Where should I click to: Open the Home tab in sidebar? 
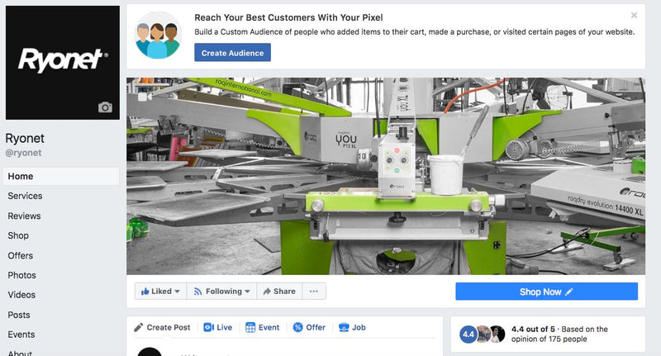coord(60,176)
